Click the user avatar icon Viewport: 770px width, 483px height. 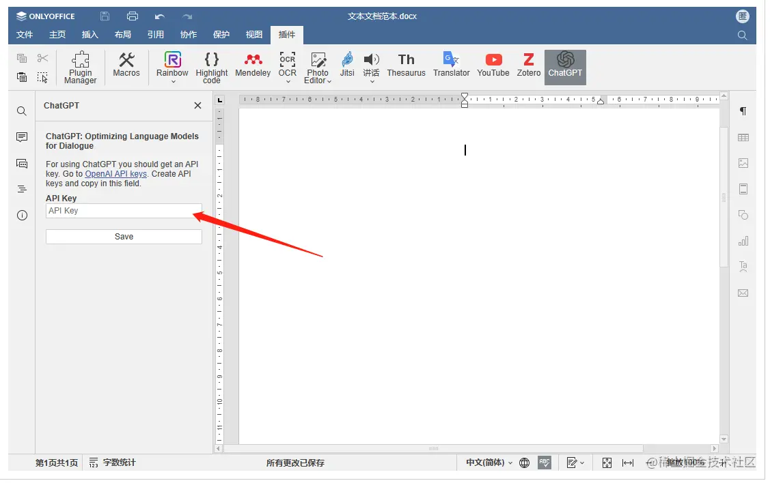[743, 16]
